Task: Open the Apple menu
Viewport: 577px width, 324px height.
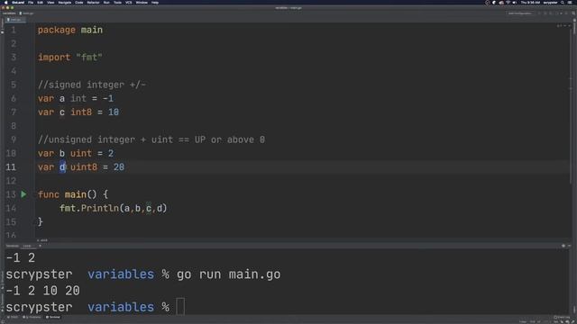Action: [x=5, y=3]
